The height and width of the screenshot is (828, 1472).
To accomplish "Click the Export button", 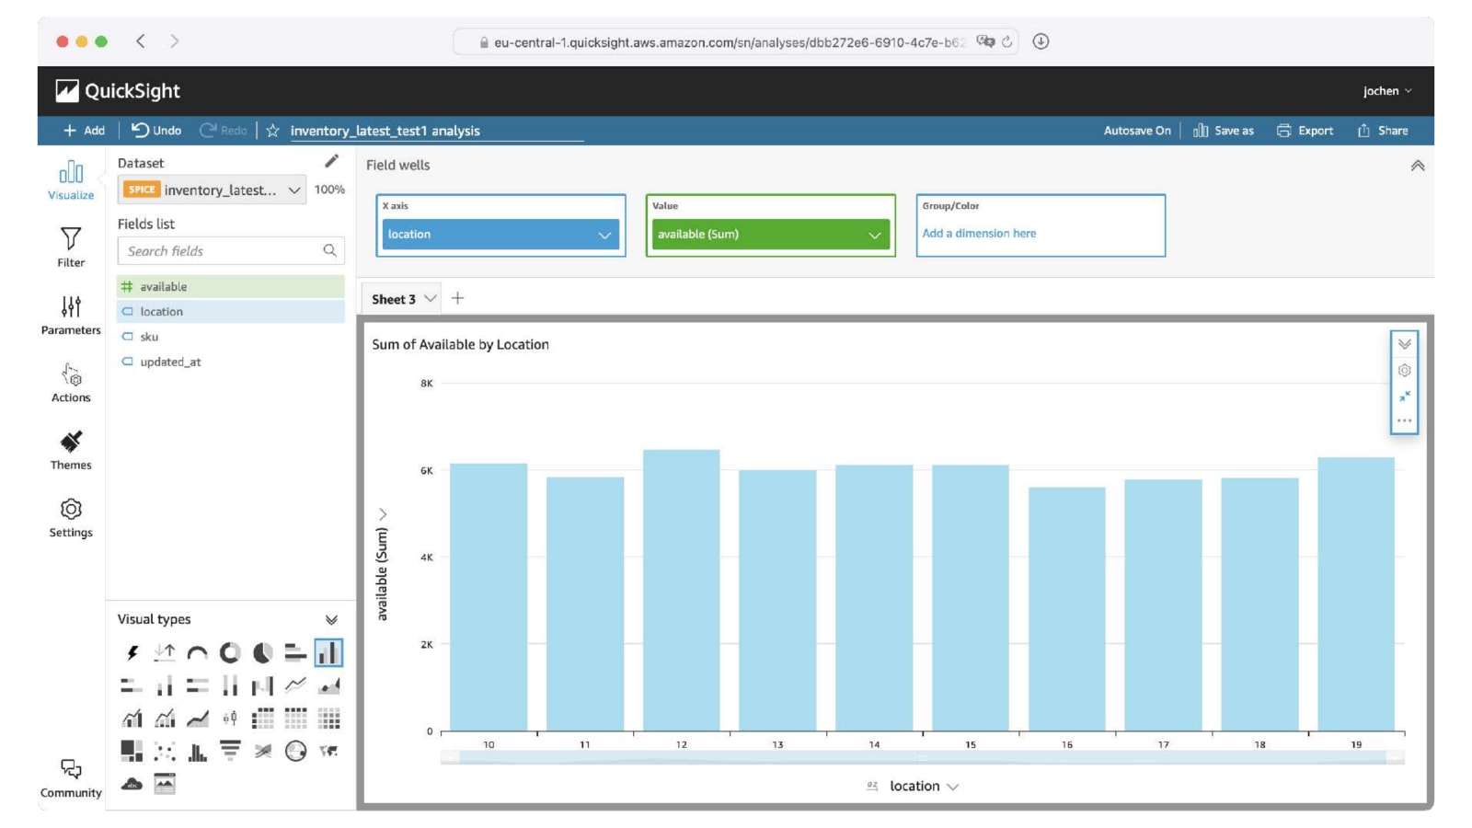I will (1305, 131).
